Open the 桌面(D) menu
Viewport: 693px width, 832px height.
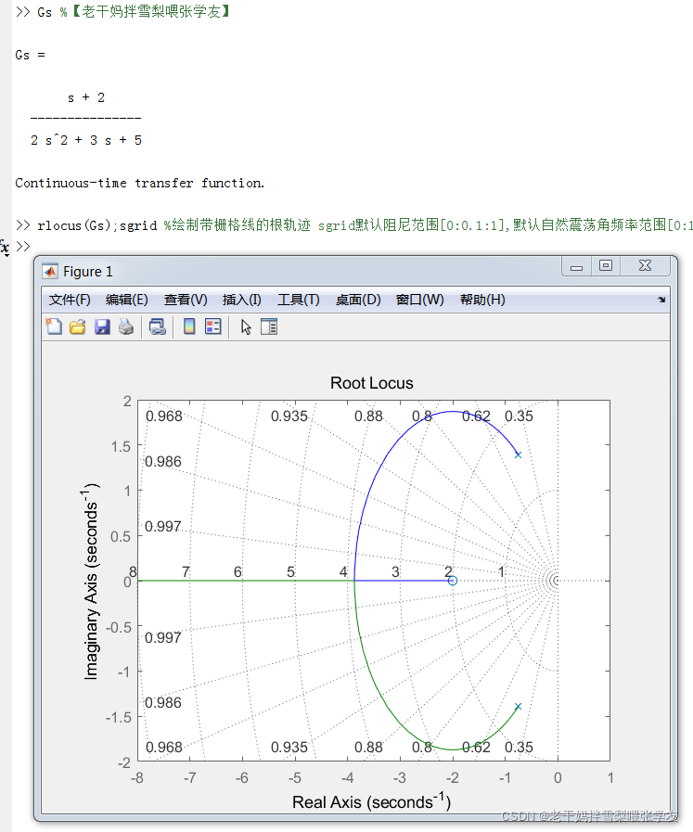pyautogui.click(x=358, y=300)
